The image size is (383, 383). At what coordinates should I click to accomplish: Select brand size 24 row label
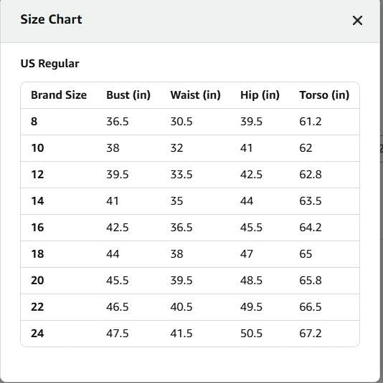pos(37,334)
